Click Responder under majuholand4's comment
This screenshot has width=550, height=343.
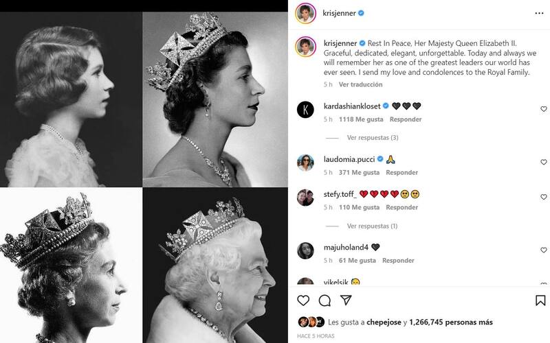[x=398, y=261]
